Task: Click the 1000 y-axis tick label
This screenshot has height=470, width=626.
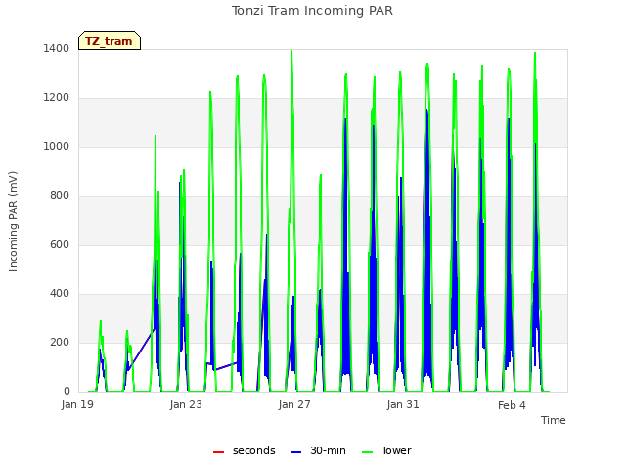Action: pyautogui.click(x=57, y=146)
